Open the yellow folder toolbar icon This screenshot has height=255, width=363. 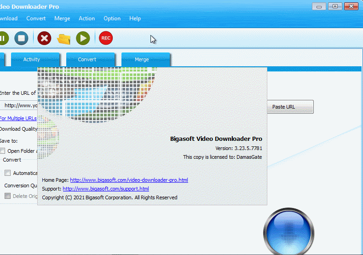(63, 39)
